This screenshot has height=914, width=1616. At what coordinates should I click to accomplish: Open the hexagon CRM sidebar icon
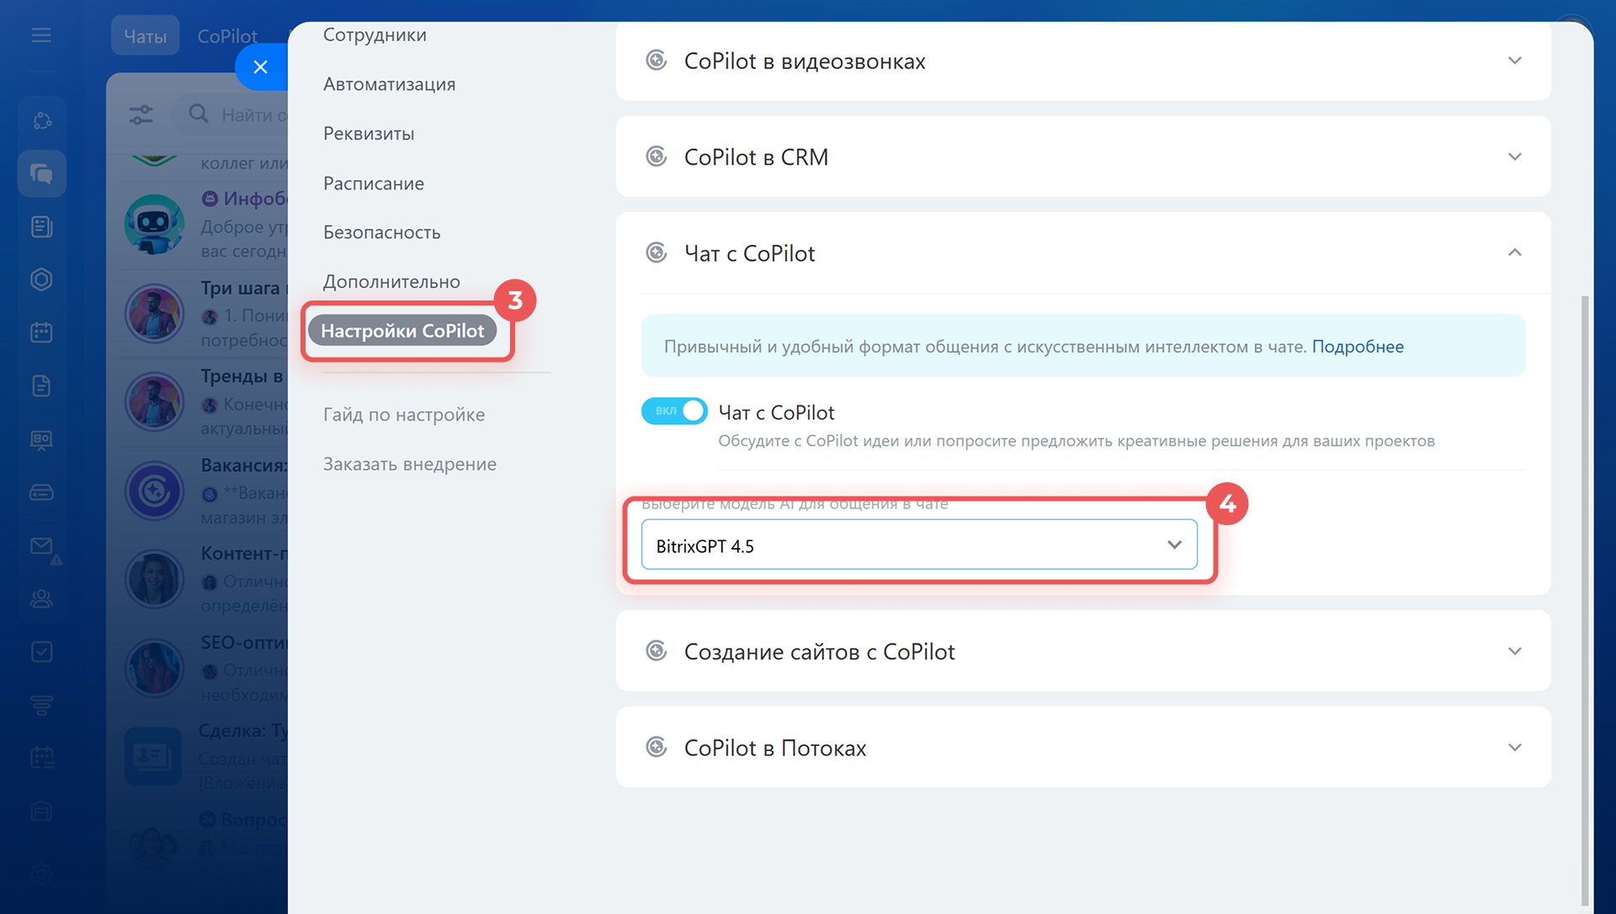point(41,279)
